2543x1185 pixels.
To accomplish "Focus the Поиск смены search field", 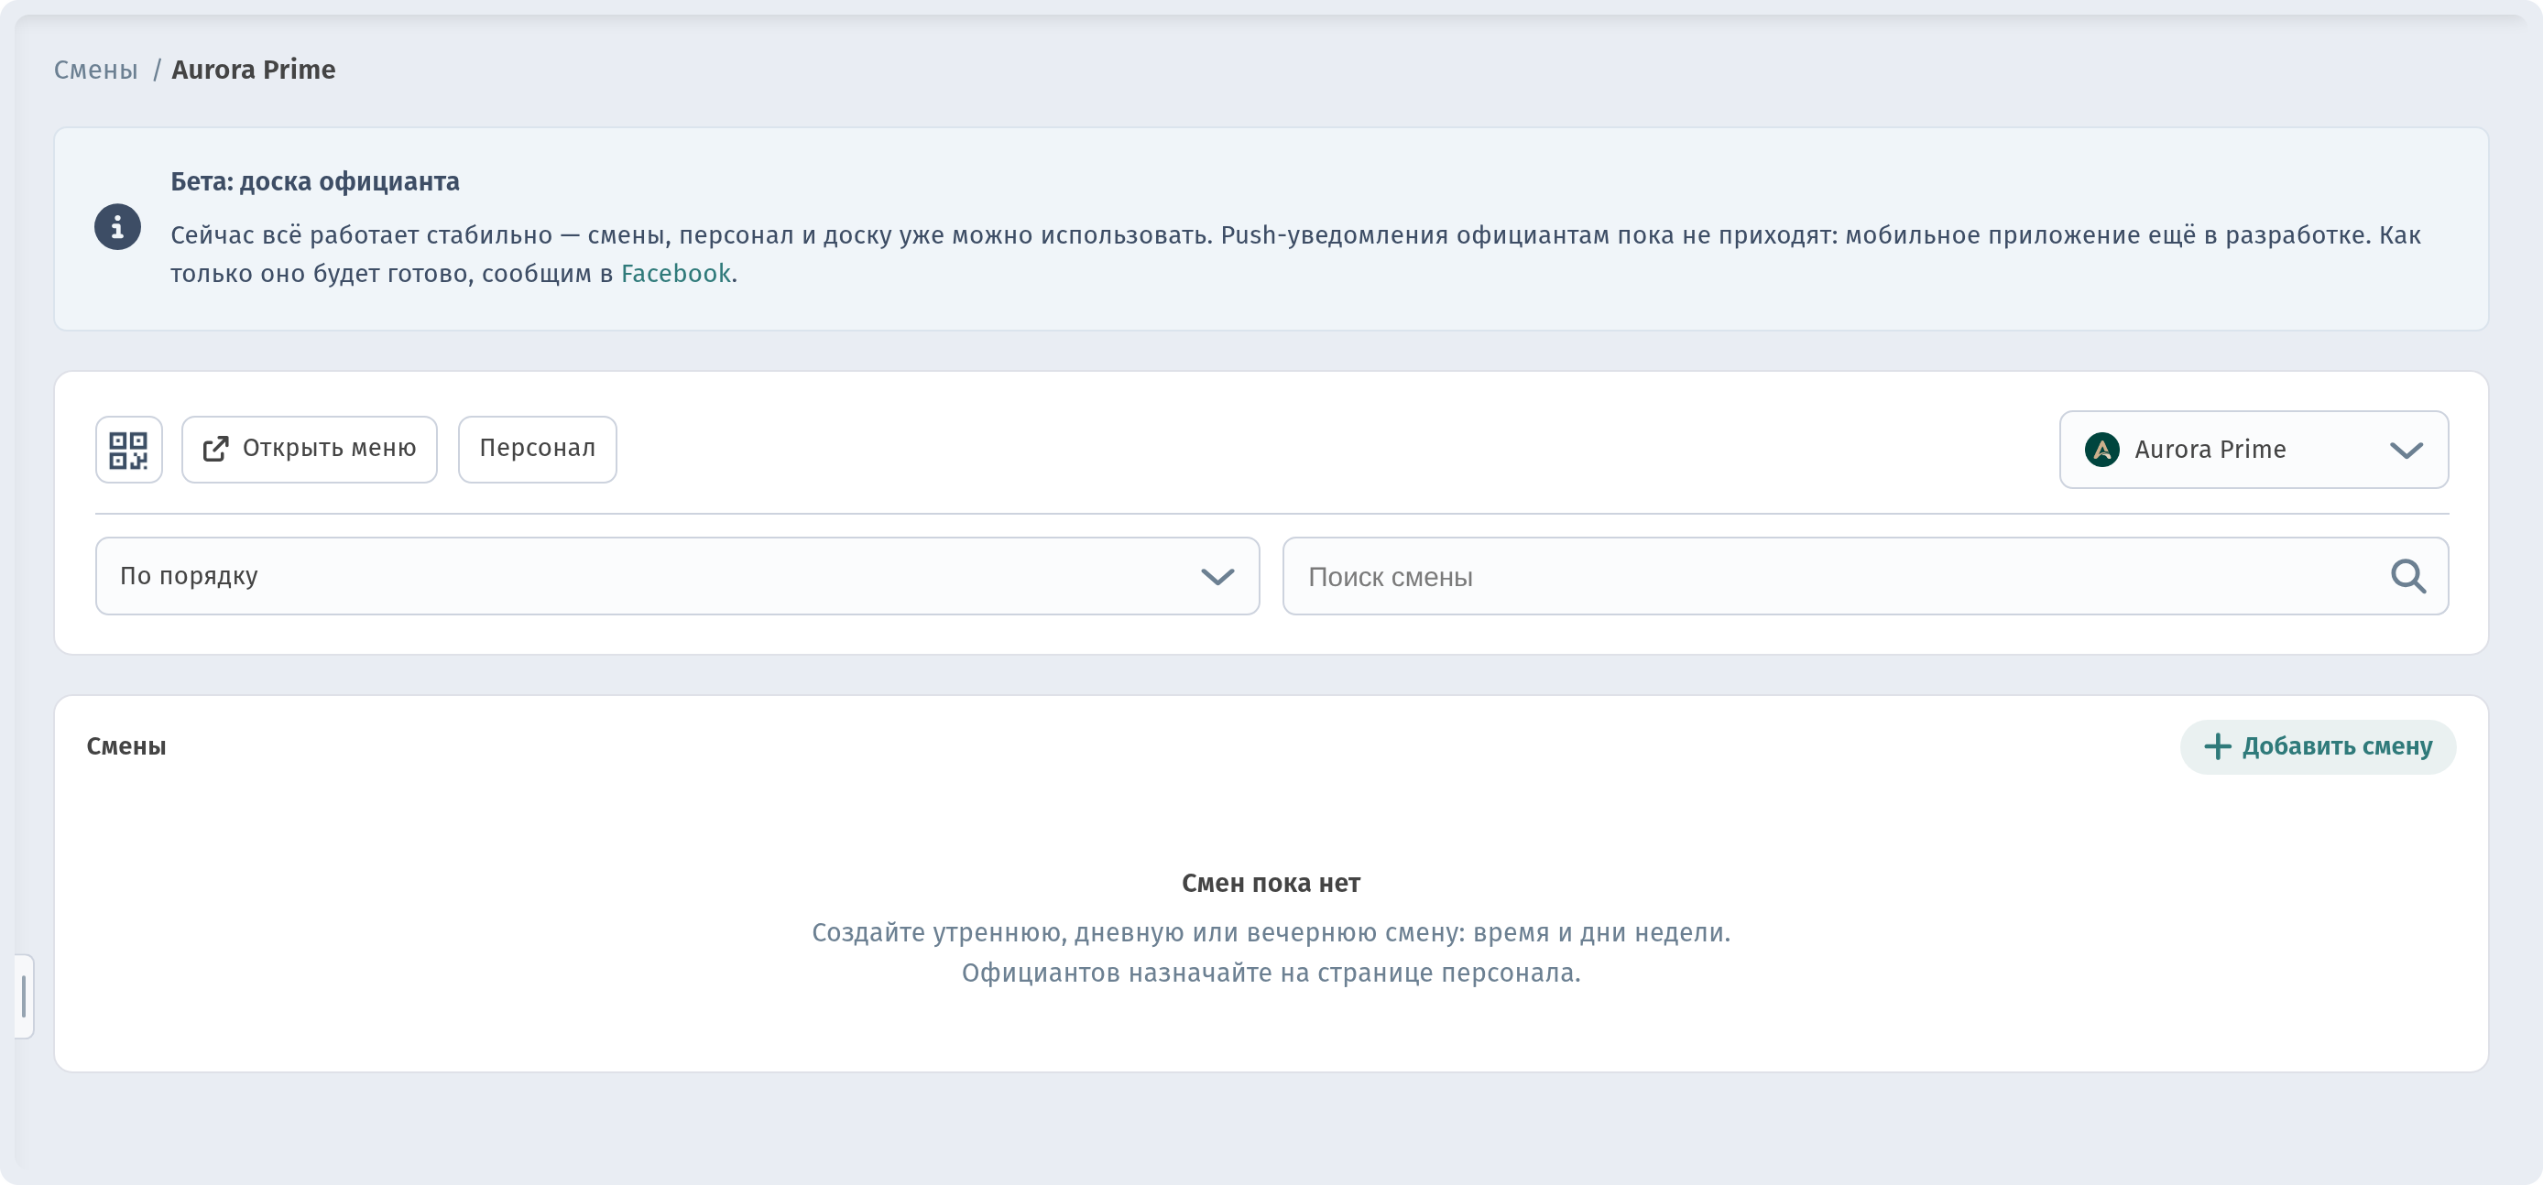I will point(1865,576).
